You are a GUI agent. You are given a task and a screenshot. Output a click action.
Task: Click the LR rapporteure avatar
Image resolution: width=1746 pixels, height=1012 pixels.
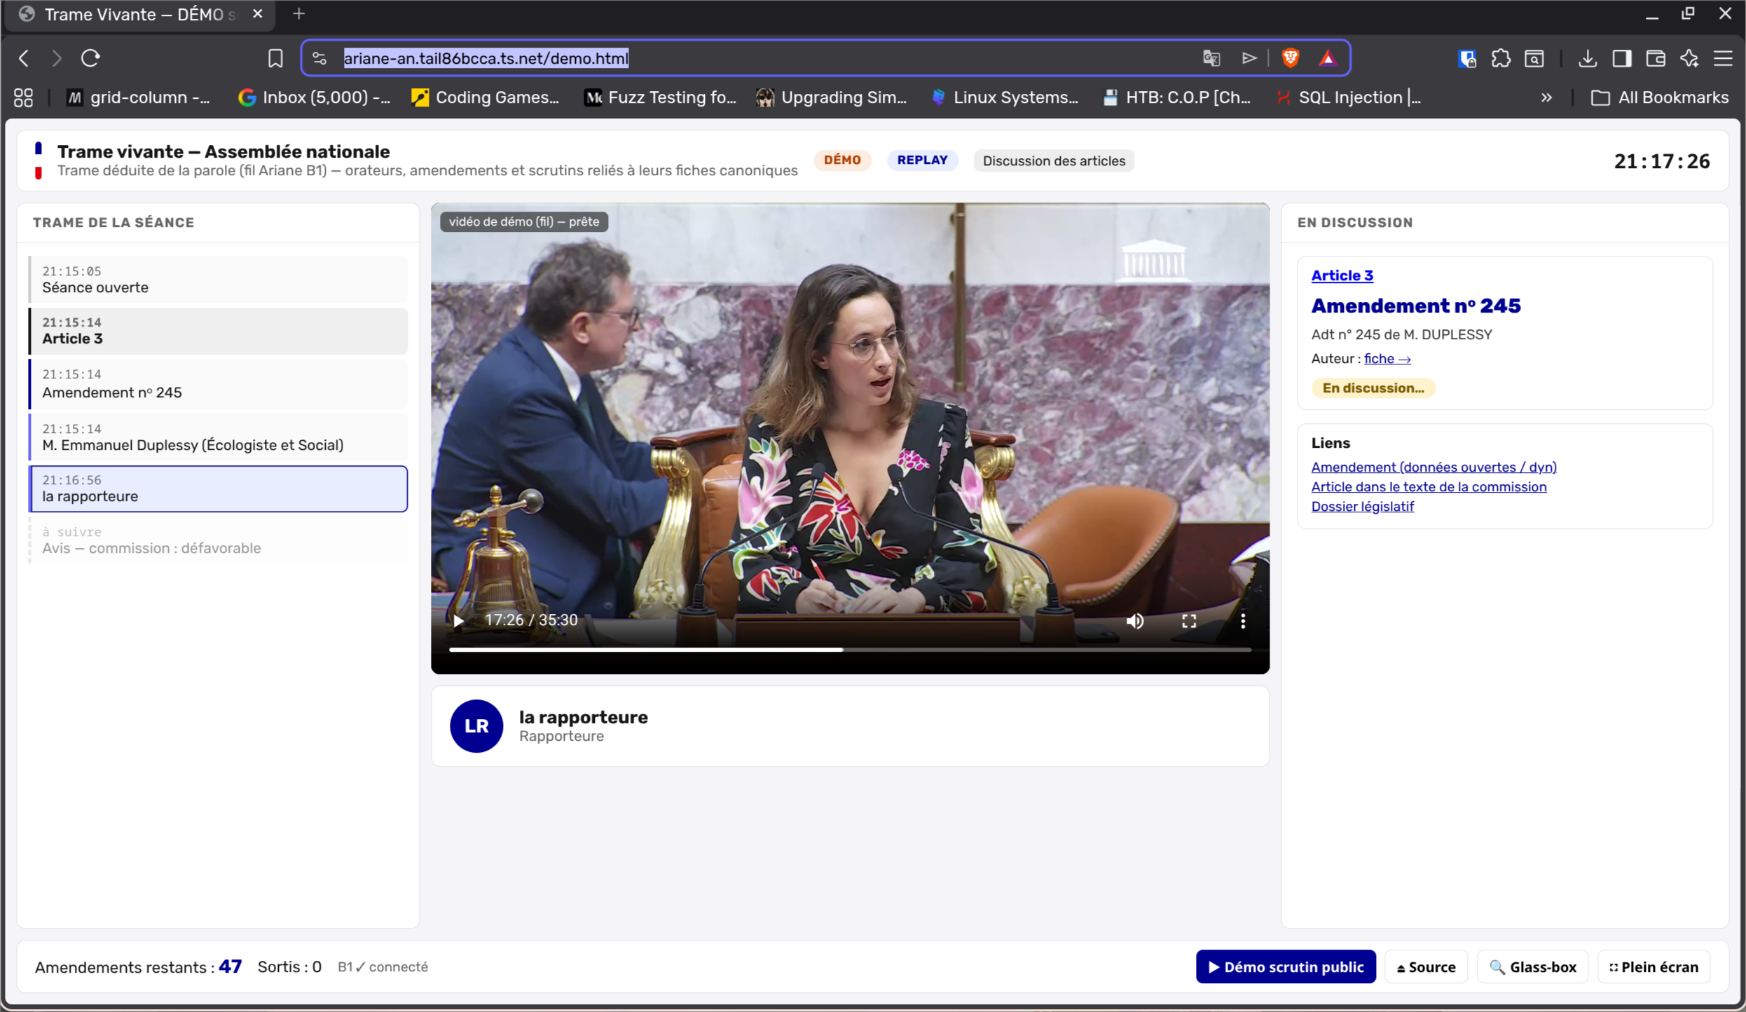[476, 726]
